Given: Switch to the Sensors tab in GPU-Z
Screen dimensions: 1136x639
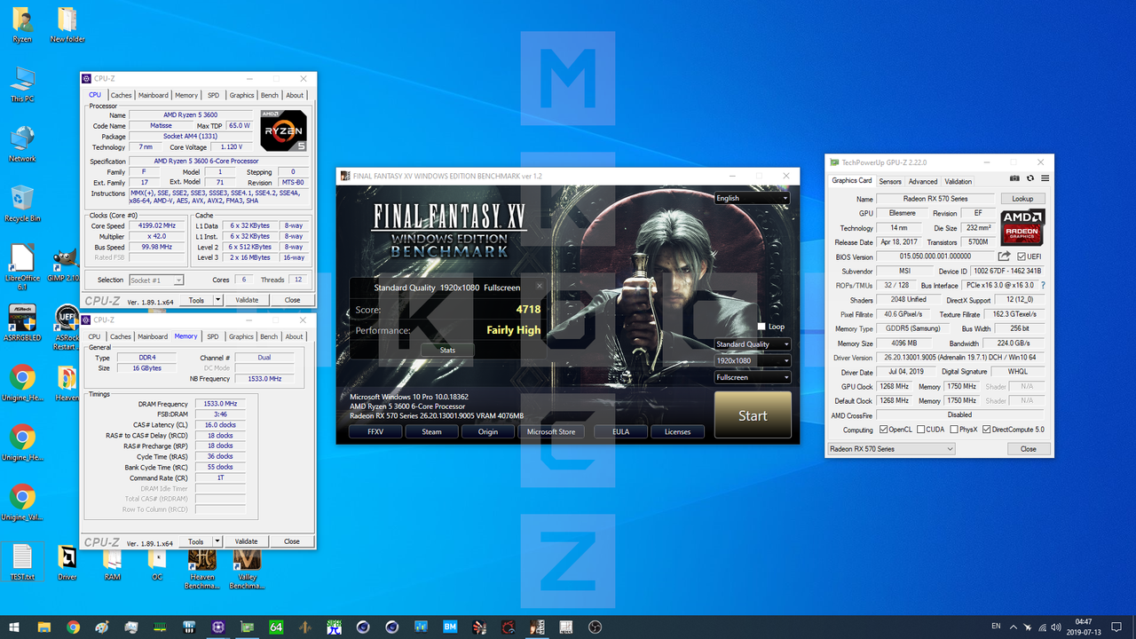Looking at the screenshot, I should tap(890, 180).
